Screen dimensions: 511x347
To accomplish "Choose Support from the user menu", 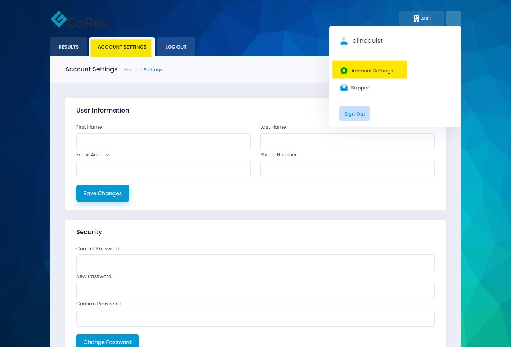I will (361, 88).
